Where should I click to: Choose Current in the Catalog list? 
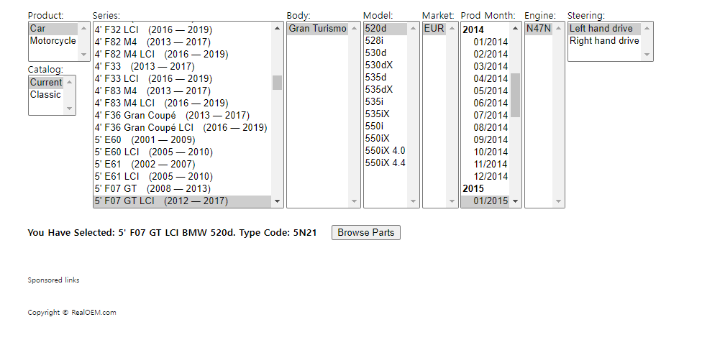pyautogui.click(x=46, y=83)
